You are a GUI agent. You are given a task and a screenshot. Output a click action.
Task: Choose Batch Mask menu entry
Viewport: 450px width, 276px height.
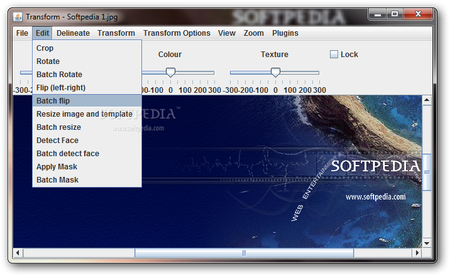pyautogui.click(x=87, y=180)
